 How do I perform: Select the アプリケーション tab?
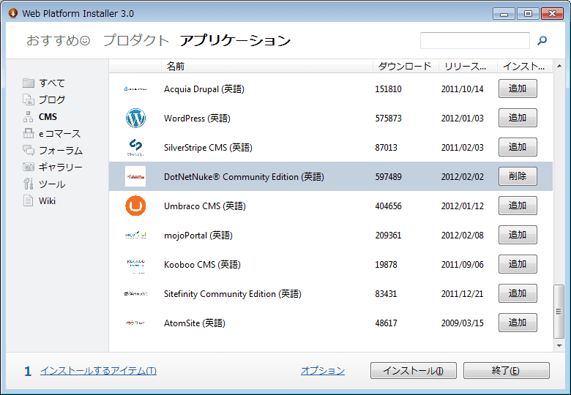click(235, 40)
